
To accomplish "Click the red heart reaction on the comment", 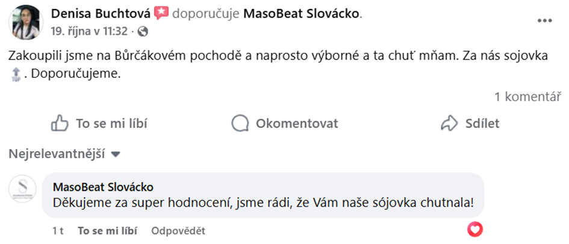I will tap(475, 229).
